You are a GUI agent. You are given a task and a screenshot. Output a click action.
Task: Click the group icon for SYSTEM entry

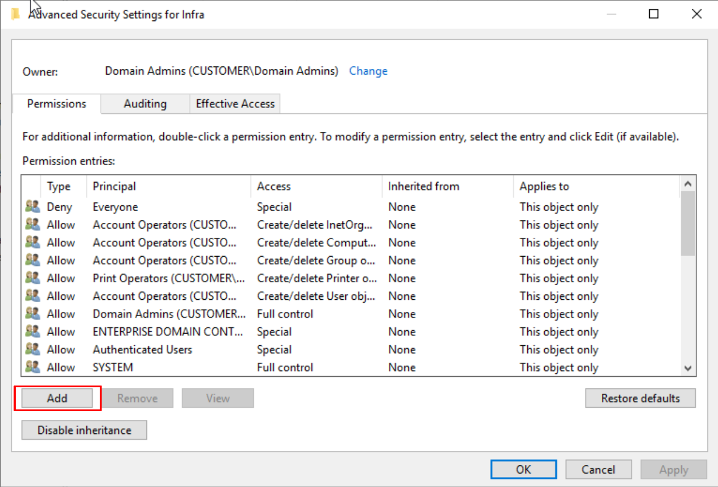(33, 367)
